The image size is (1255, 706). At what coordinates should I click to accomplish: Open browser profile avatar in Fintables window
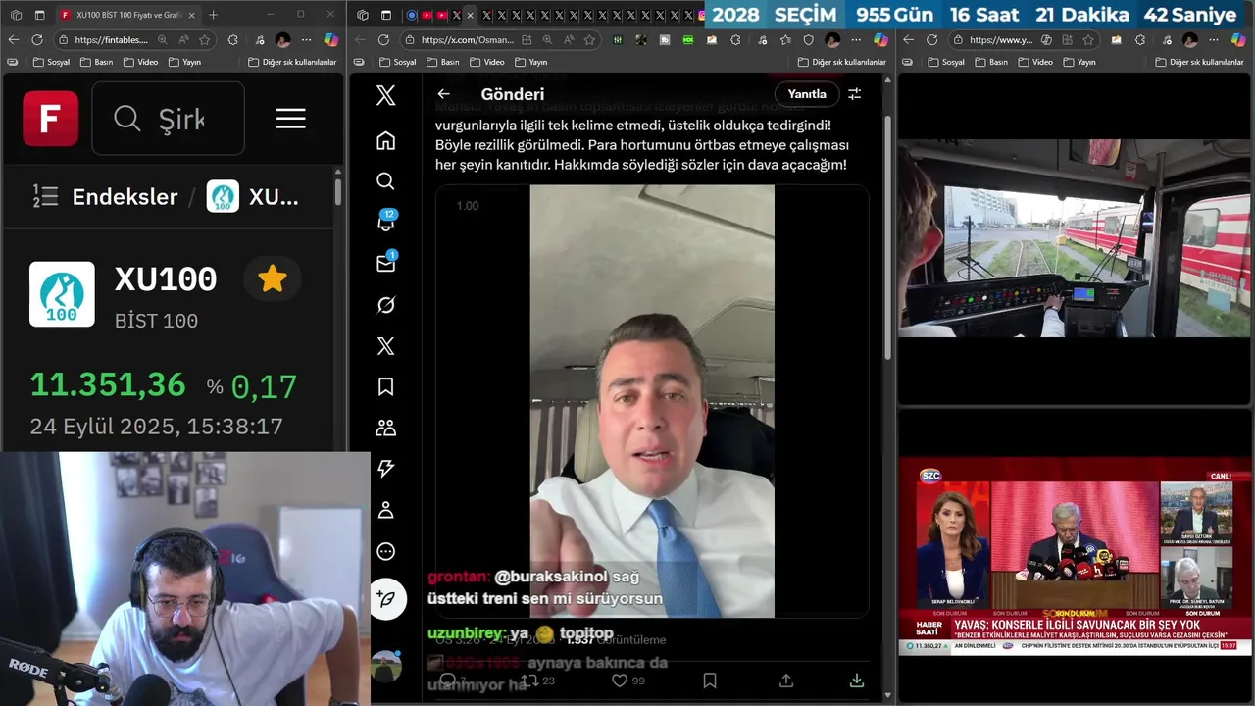coord(282,39)
